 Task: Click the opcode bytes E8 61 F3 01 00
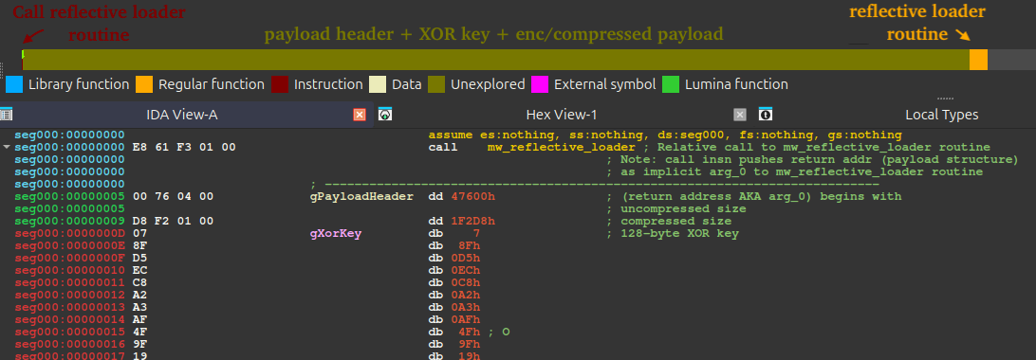point(184,147)
